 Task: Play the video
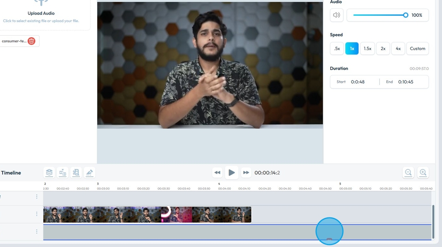pos(231,172)
